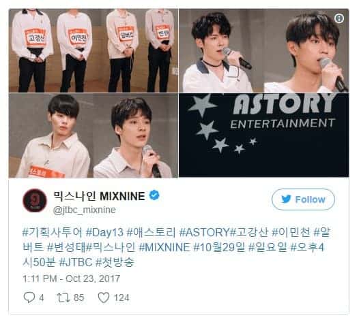
Task: Open the top-right photo of two singers
Action: (263, 50)
